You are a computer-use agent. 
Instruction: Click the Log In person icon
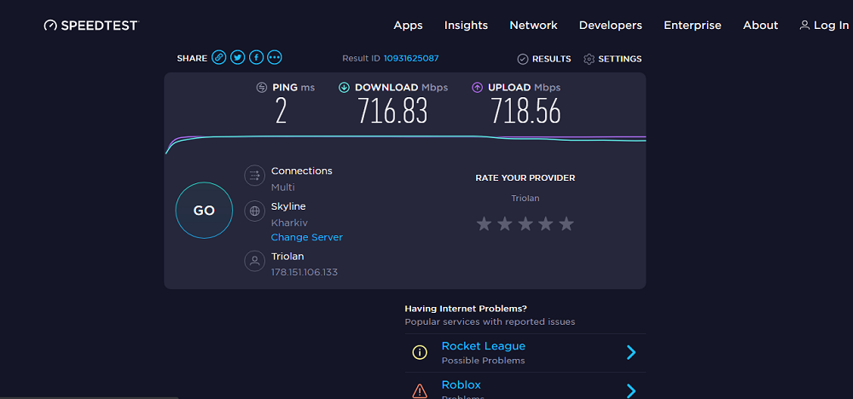[x=804, y=25]
